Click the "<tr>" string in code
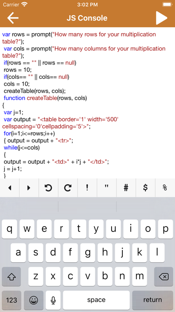The image size is (175, 312). click(63, 140)
